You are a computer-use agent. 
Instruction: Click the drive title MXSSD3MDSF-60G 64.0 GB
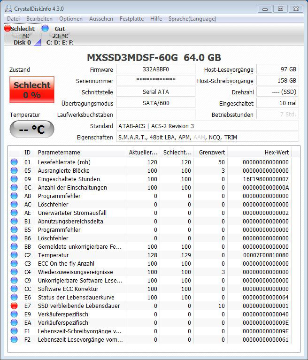[154, 57]
